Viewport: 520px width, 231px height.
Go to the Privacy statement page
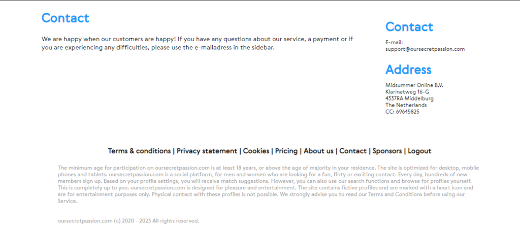207,151
